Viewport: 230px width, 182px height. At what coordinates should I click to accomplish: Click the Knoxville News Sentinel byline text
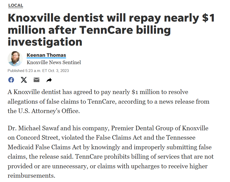click(x=54, y=62)
